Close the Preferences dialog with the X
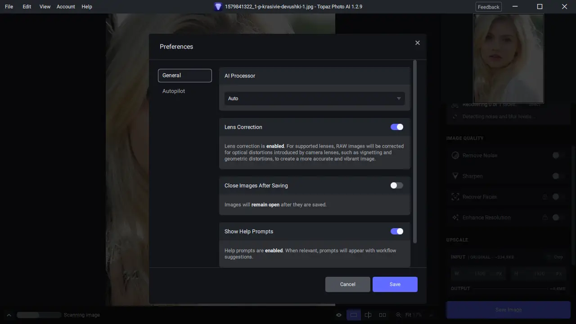 pos(418,43)
